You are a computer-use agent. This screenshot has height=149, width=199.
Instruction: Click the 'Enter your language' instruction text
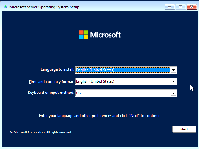pyautogui.click(x=100, y=116)
